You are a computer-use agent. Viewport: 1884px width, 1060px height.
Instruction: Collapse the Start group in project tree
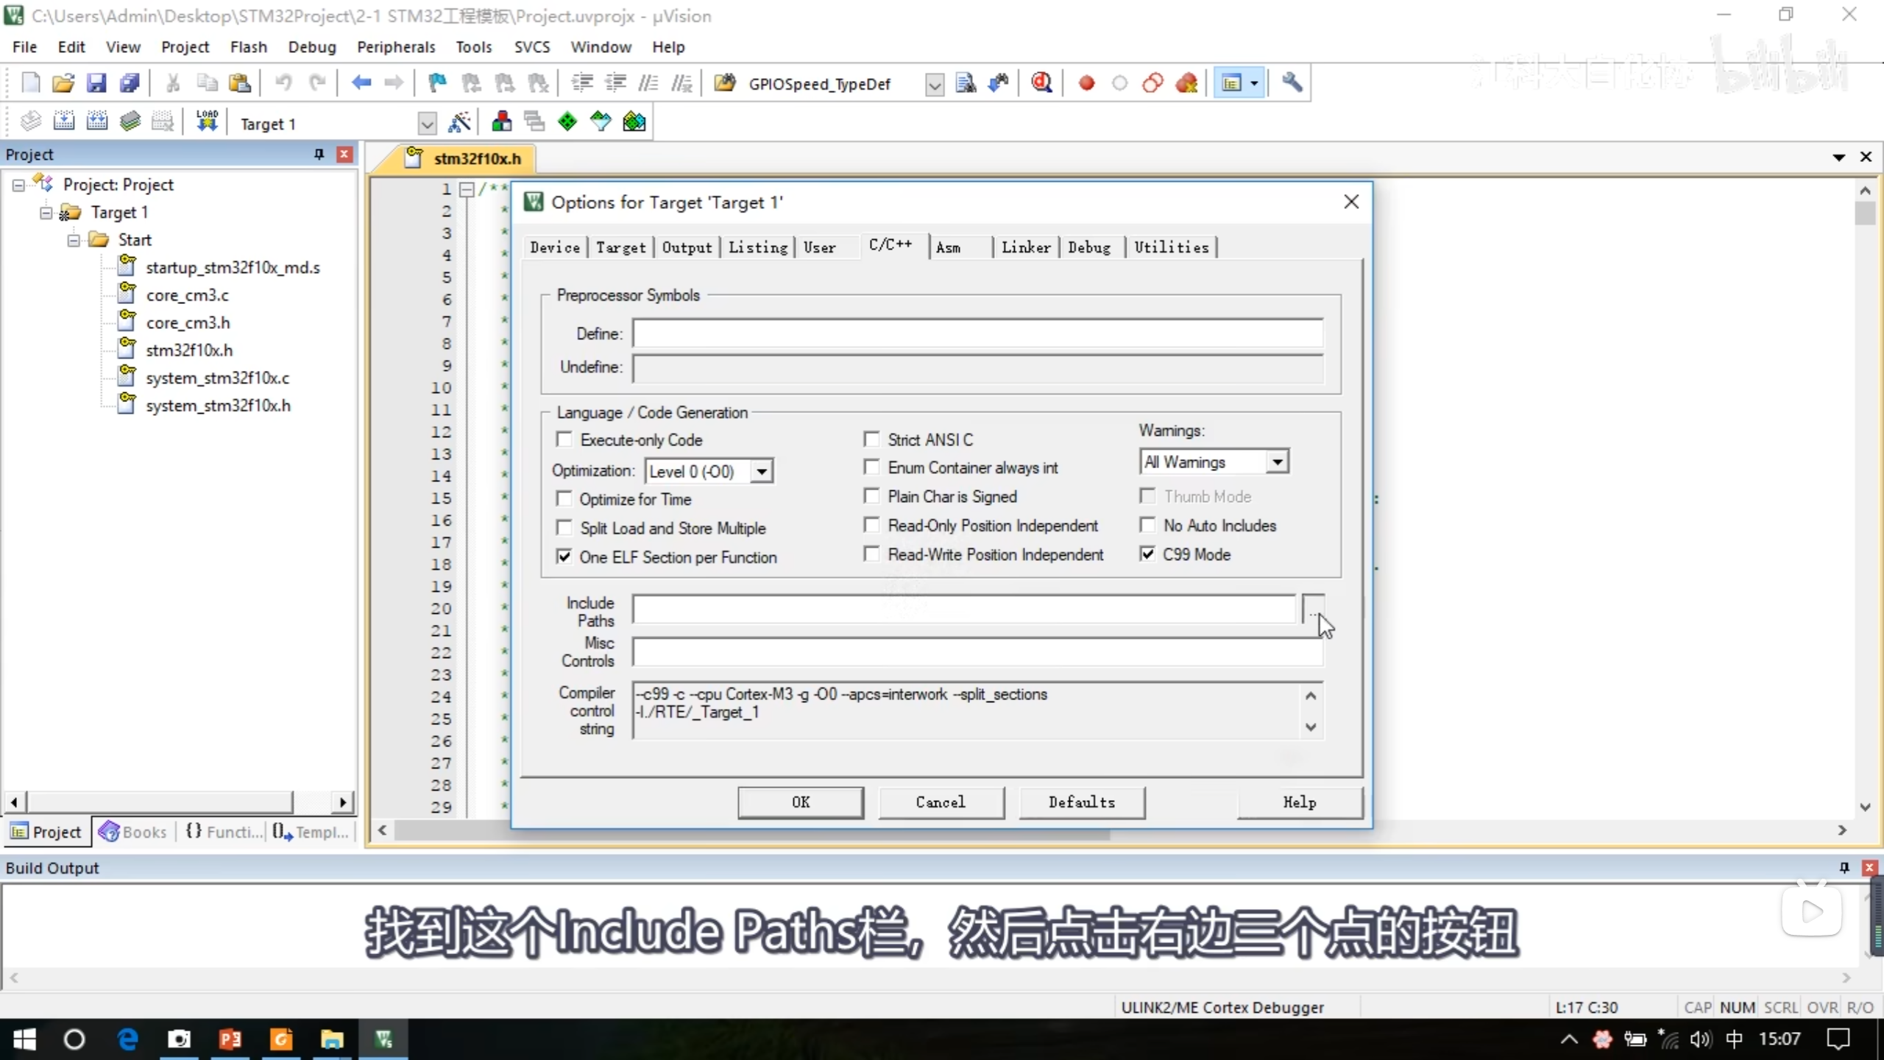[x=74, y=240]
